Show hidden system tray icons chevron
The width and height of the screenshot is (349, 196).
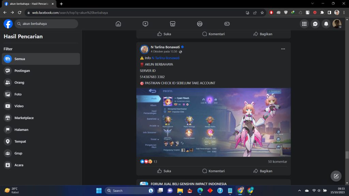(299, 191)
